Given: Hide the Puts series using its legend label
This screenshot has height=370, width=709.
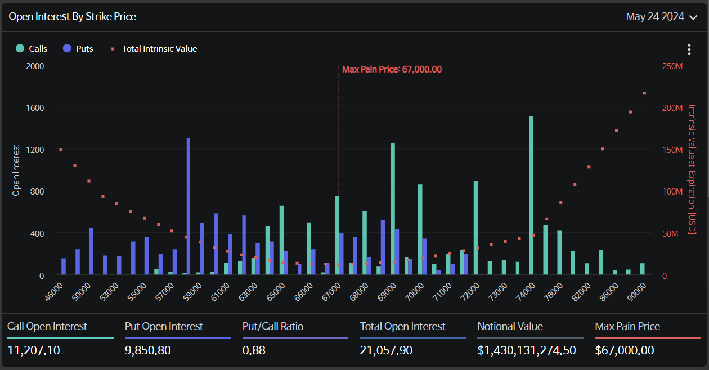Looking at the screenshot, I should click(84, 49).
